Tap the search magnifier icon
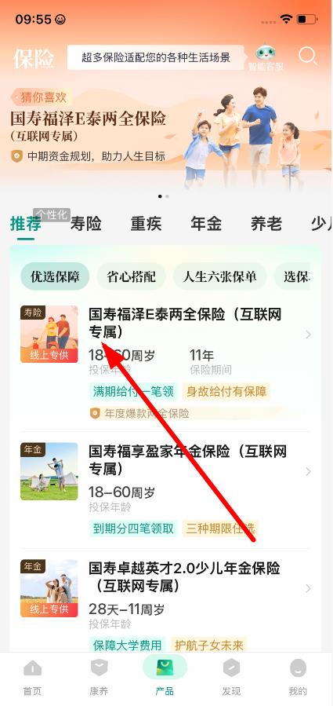This screenshot has width=333, height=706. [308, 57]
